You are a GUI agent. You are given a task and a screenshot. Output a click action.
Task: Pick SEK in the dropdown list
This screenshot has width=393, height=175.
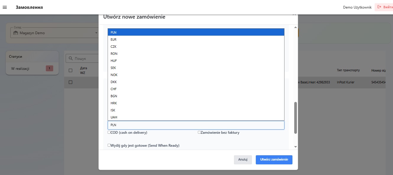click(196, 67)
